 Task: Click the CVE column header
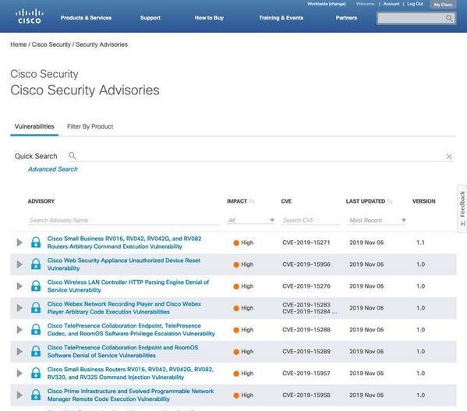286,201
